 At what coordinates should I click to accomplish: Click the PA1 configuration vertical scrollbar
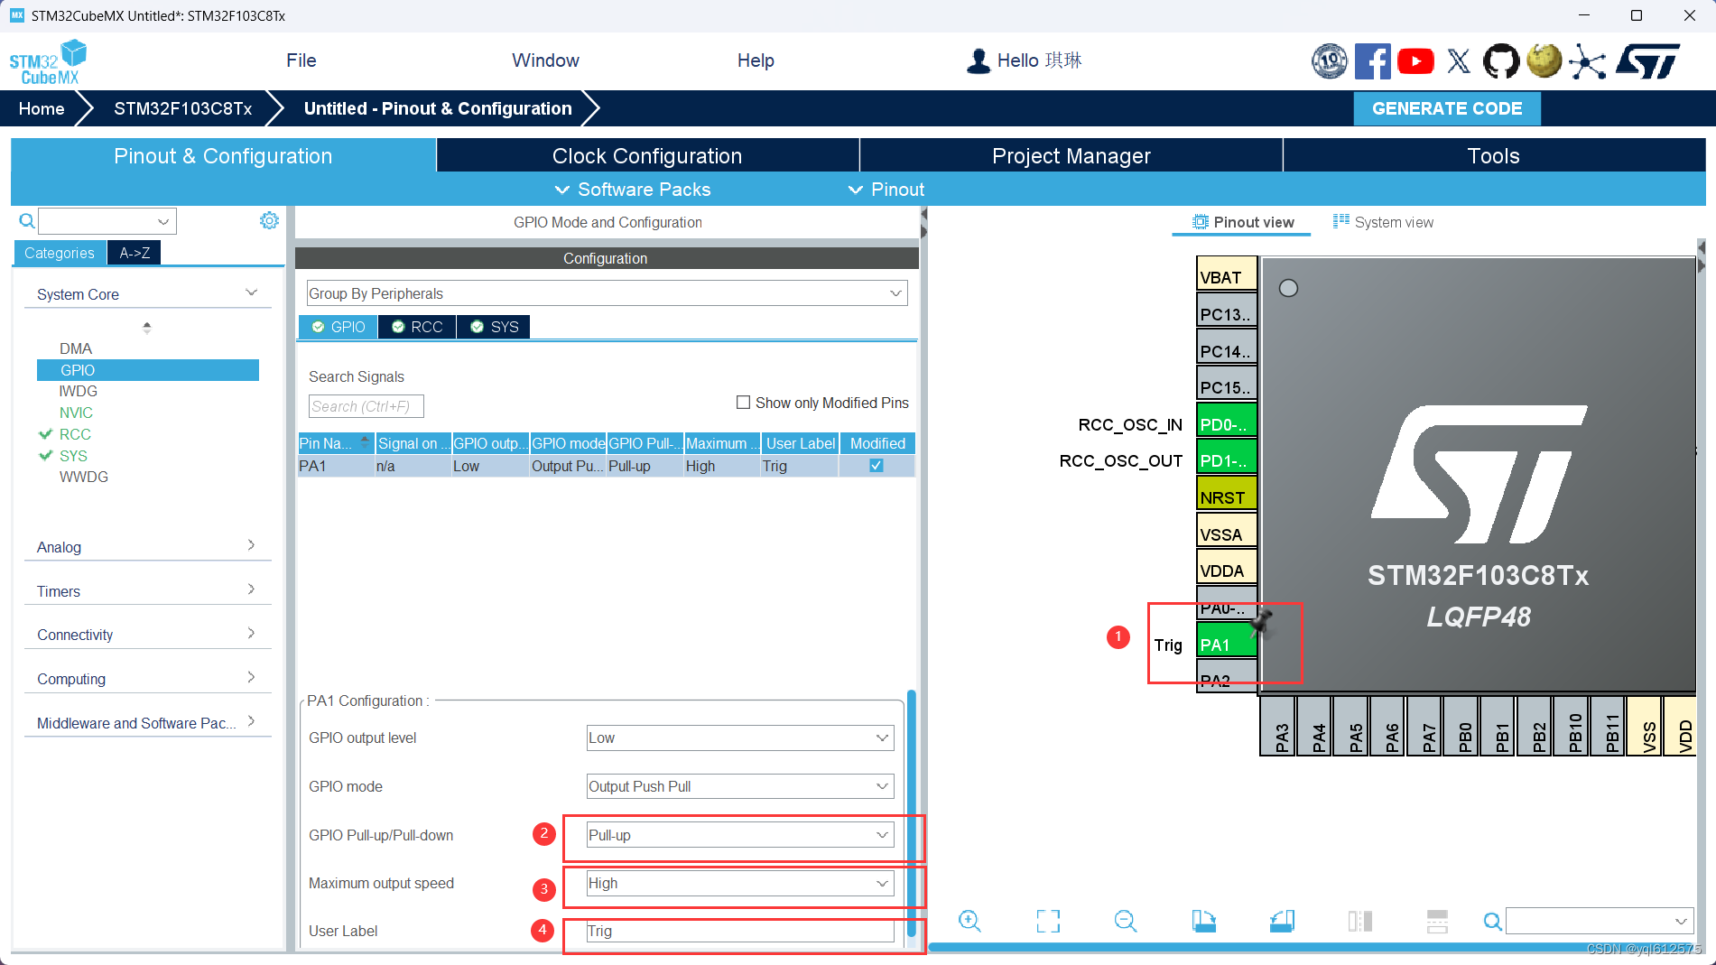912,812
